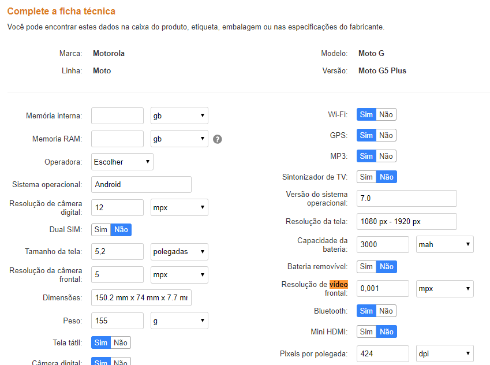Click the highlighted word vídeo
This screenshot has width=490, height=365.
click(x=338, y=284)
